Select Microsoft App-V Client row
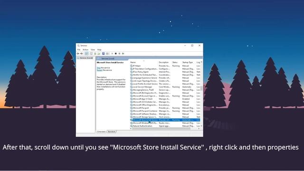Viewport: 304px width, 171px height. tap(165, 99)
